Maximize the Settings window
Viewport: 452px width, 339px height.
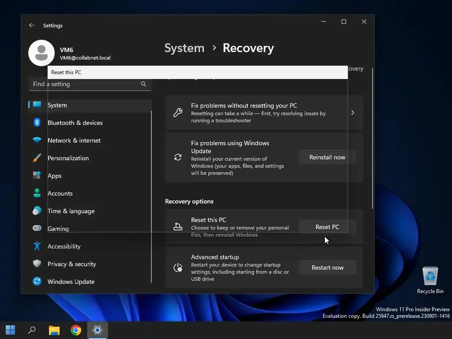[343, 22]
